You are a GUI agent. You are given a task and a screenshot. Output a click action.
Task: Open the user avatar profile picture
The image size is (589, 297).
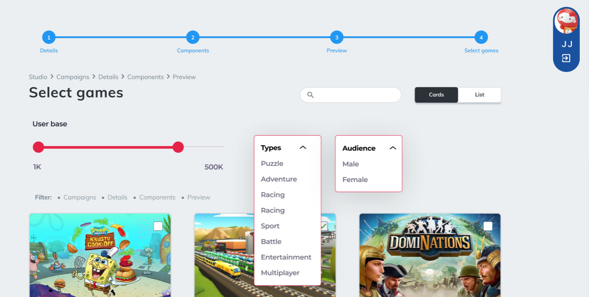(x=566, y=21)
